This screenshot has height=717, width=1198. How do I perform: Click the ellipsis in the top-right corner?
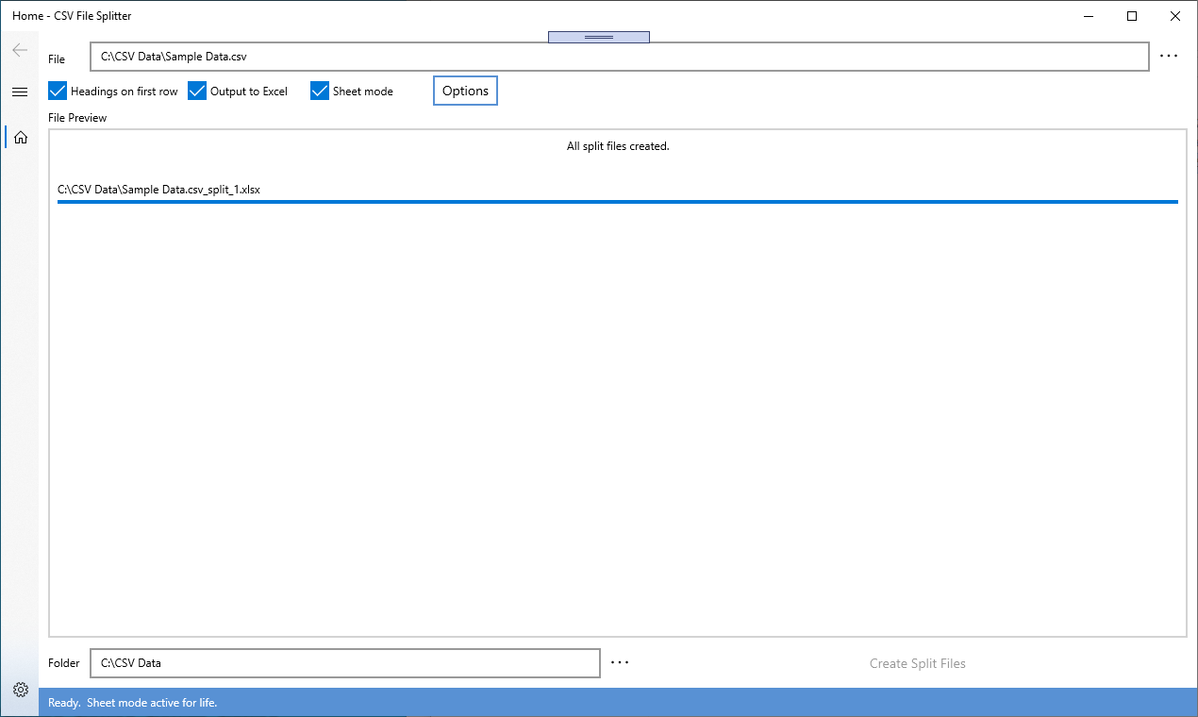pyautogui.click(x=1169, y=55)
